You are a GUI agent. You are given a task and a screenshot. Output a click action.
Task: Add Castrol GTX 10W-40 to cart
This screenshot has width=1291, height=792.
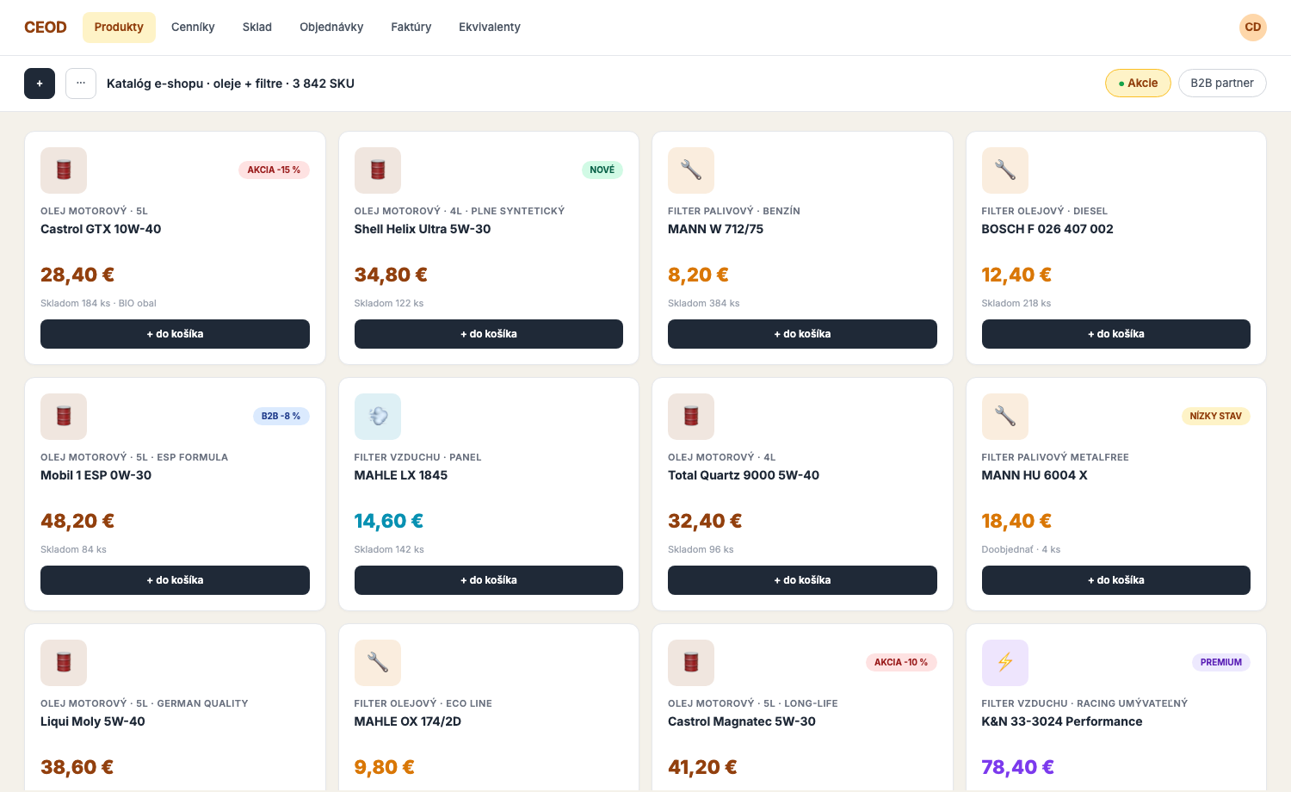tap(175, 334)
